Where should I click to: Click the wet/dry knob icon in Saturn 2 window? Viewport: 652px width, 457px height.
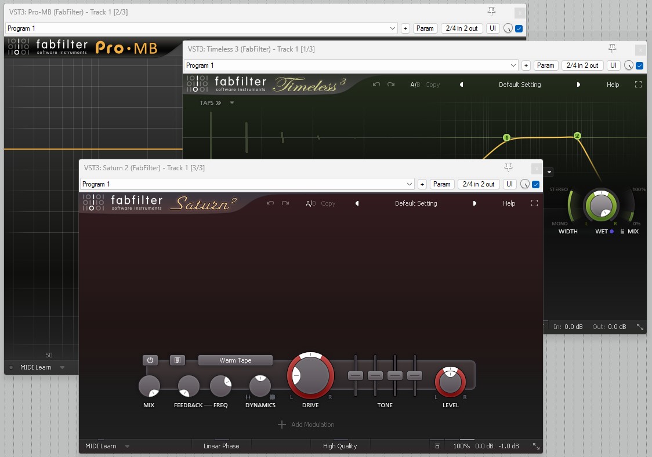(x=525, y=184)
